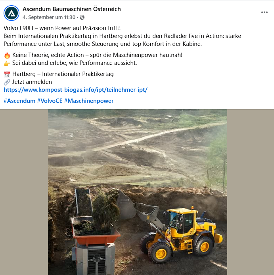Click the gray margin right of the photo

pyautogui.click(x=251, y=192)
